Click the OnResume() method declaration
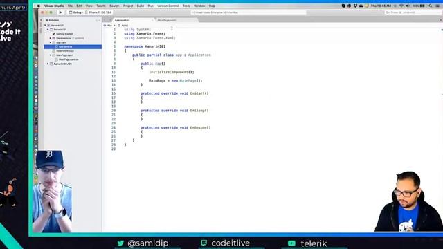 pyautogui.click(x=176, y=128)
